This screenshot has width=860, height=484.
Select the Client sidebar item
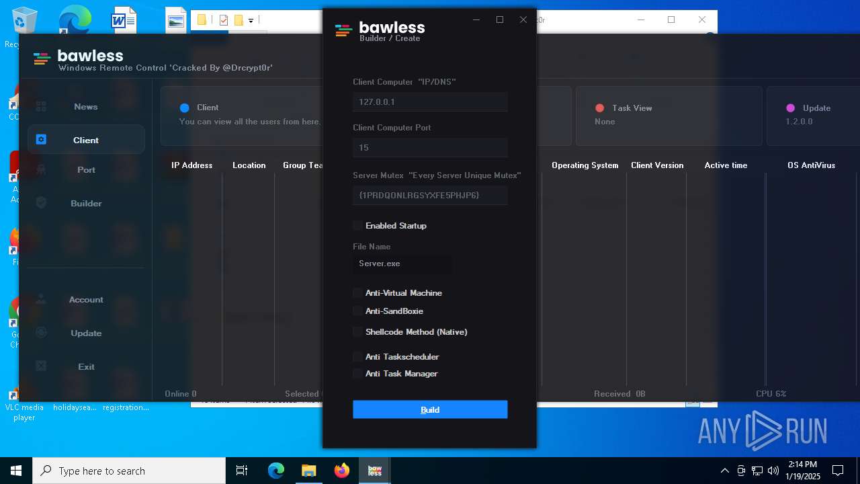click(86, 140)
